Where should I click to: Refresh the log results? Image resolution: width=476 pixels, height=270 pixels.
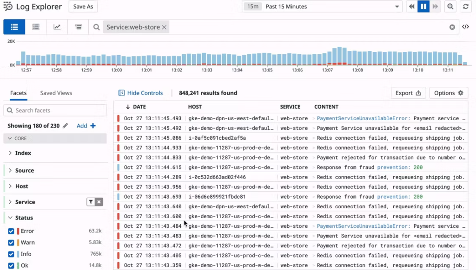click(465, 6)
